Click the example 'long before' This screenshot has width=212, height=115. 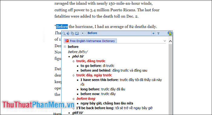[x=90, y=89]
